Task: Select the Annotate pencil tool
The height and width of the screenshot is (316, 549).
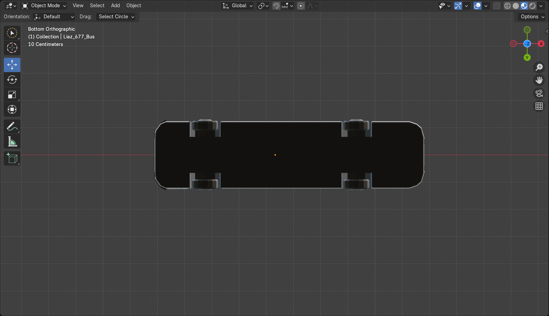Action: 12,127
